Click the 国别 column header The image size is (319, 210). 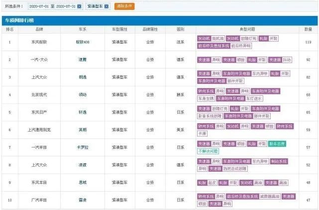(x=181, y=29)
